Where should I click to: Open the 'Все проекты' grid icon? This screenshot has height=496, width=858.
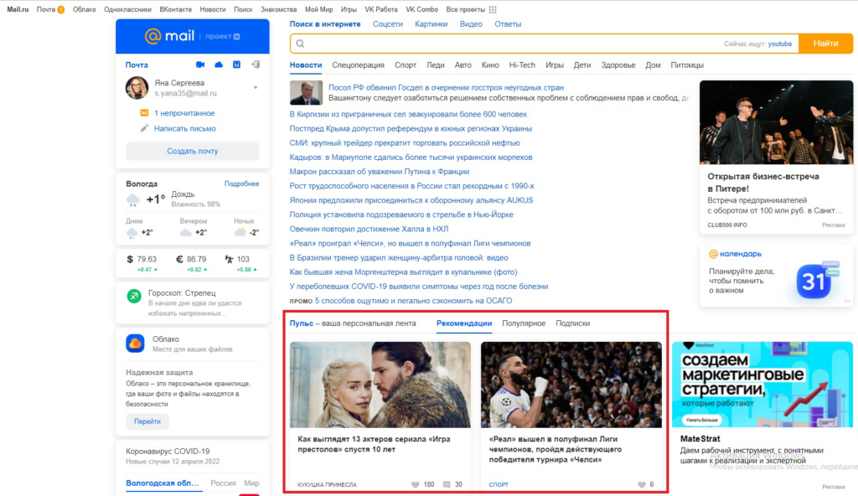click(493, 9)
